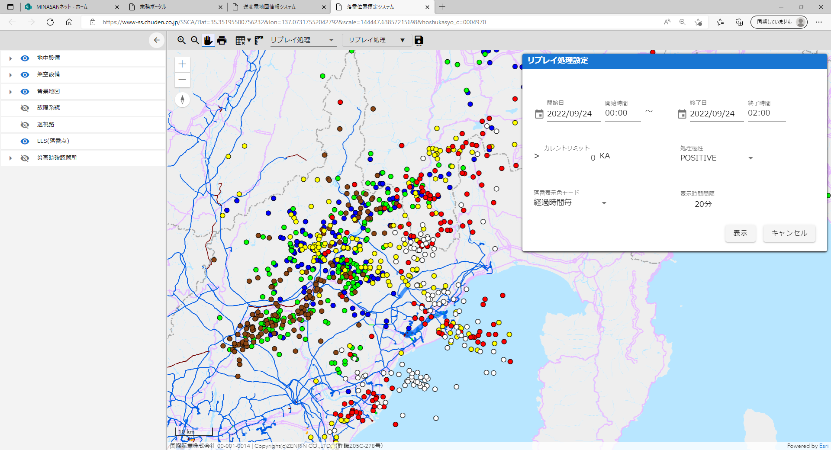Click the 表示 button
This screenshot has width=831, height=450.
(x=740, y=233)
